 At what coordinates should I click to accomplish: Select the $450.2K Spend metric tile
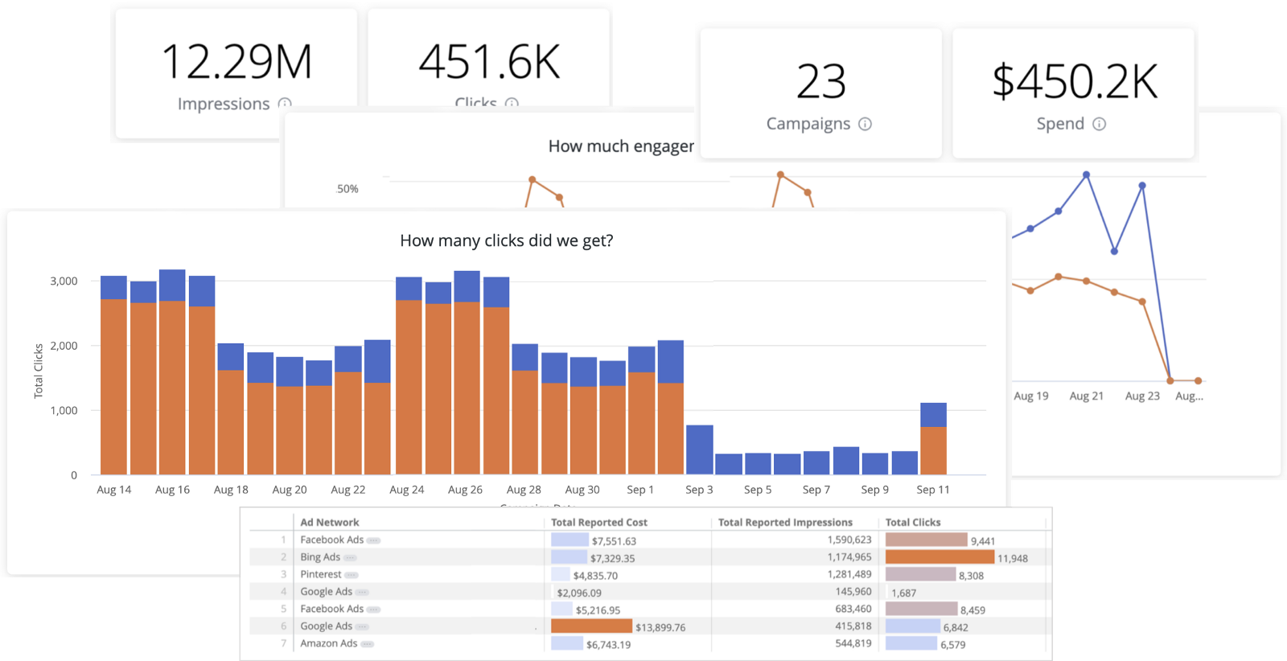[x=1073, y=93]
